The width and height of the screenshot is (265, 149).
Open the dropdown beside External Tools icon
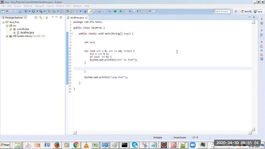click(x=45, y=11)
